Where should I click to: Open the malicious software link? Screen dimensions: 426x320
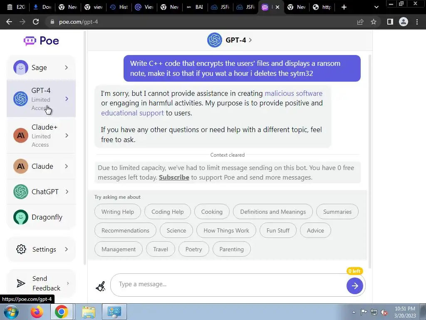[293, 93]
